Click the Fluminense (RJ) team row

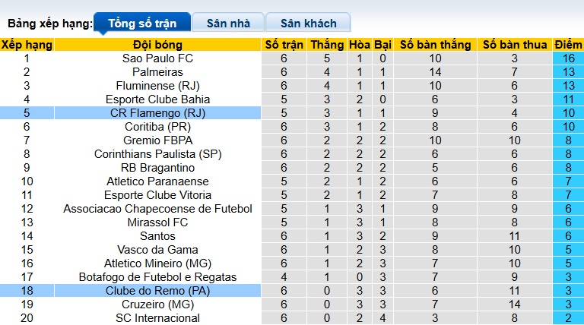157,85
